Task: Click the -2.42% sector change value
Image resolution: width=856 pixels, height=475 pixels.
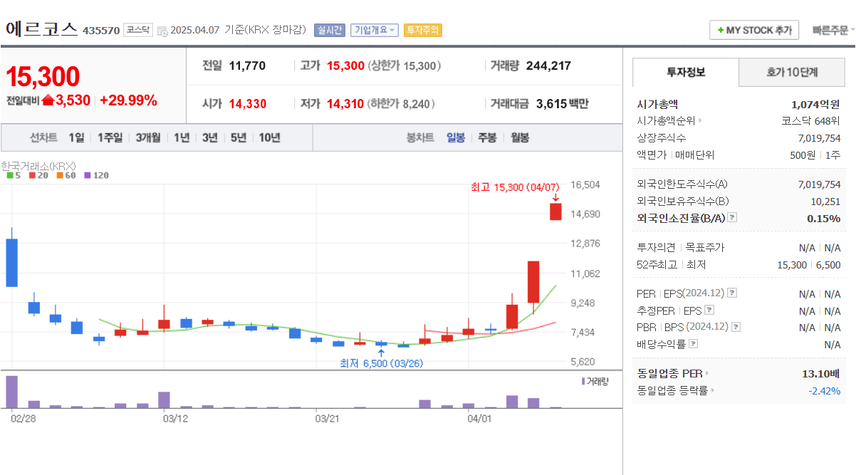Action: (824, 390)
